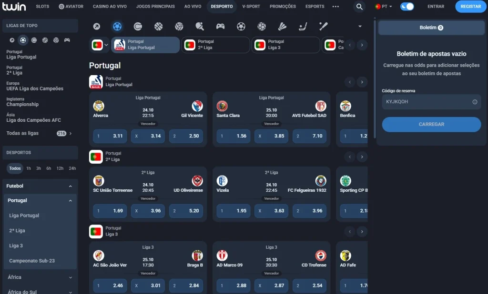The width and height of the screenshot is (488, 294).
Task: Show next Liga Portugal matches arrow
Action: 362,82
